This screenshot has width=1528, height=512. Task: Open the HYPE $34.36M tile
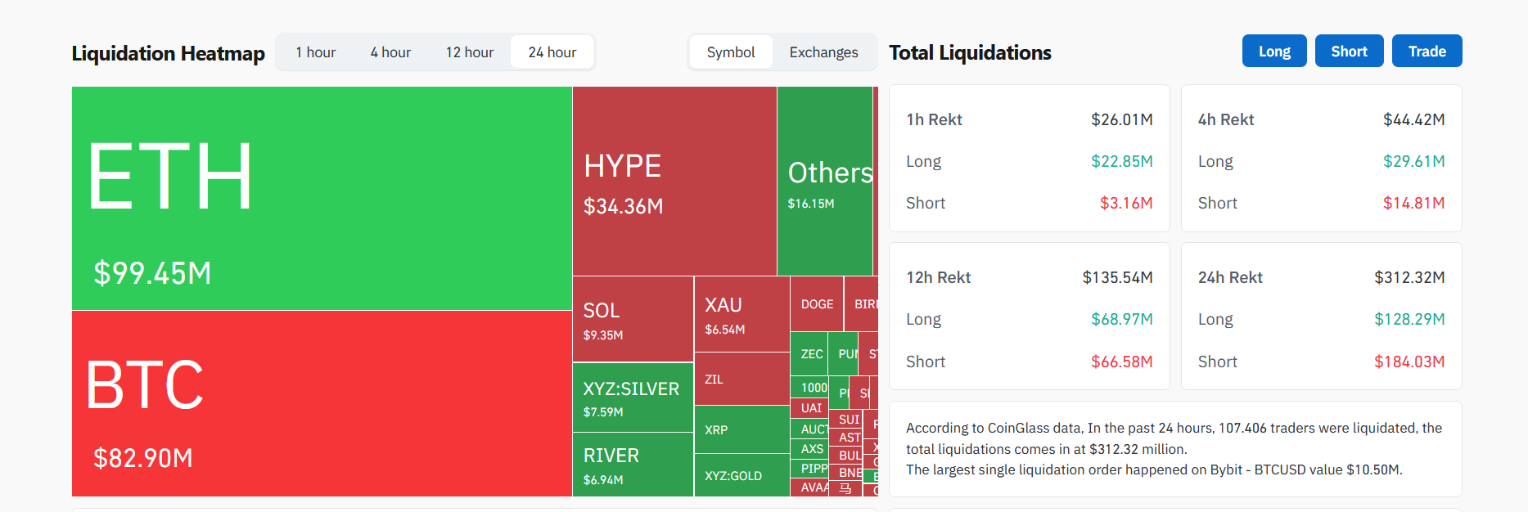point(674,182)
